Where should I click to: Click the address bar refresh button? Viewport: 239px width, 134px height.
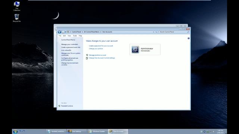coord(156,32)
